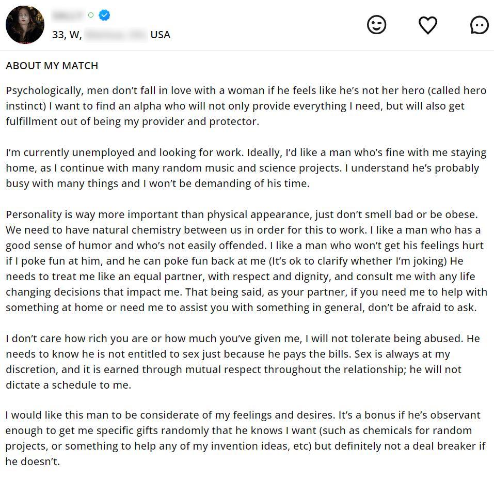Click the blue verified checkmark badge
The image size is (494, 477).
click(x=104, y=16)
